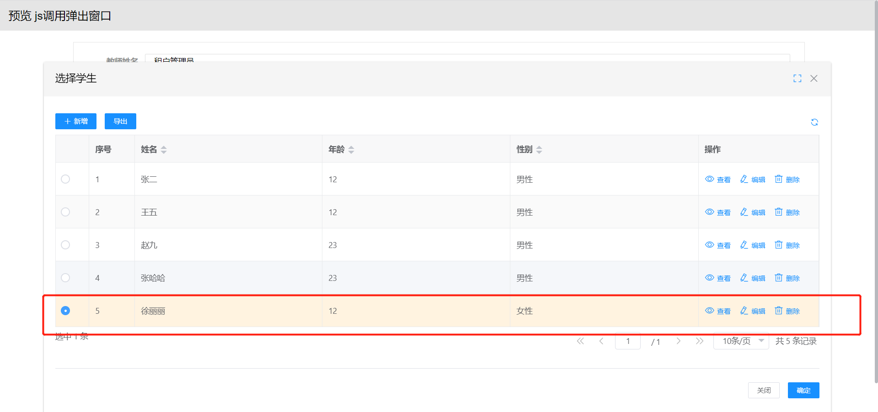Open the 10条/页 page size dropdown
The width and height of the screenshot is (878, 412).
point(741,341)
